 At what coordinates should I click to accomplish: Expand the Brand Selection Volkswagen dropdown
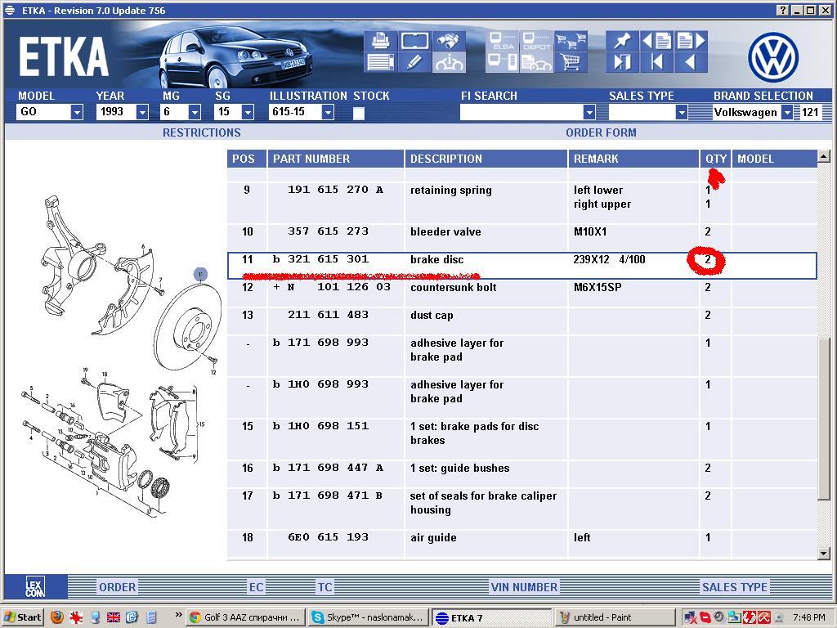point(786,113)
